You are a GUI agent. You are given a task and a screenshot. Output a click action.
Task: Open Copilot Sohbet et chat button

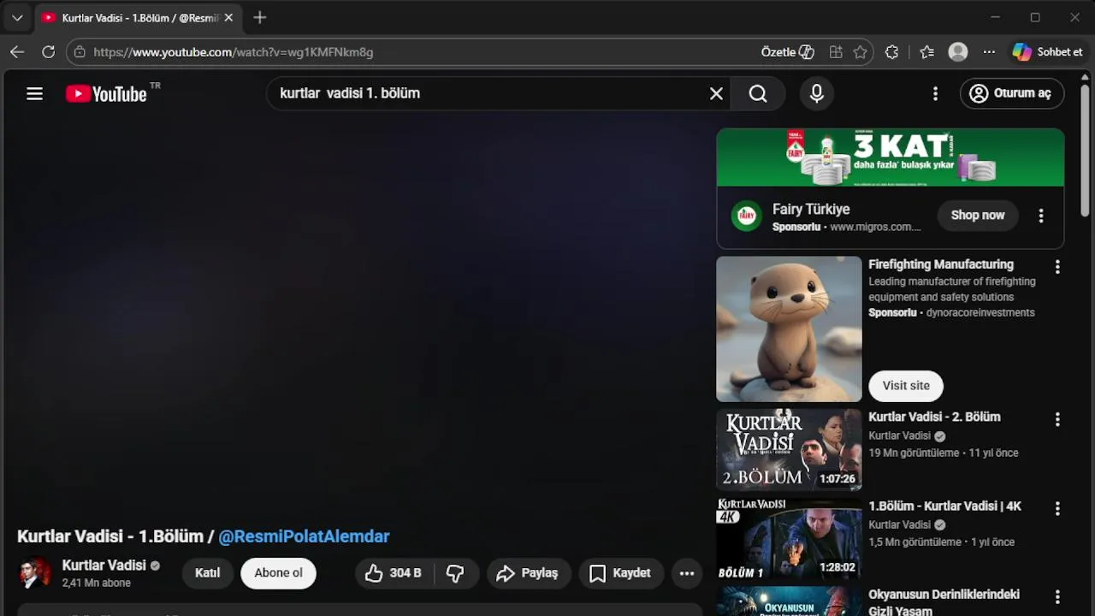point(1048,52)
